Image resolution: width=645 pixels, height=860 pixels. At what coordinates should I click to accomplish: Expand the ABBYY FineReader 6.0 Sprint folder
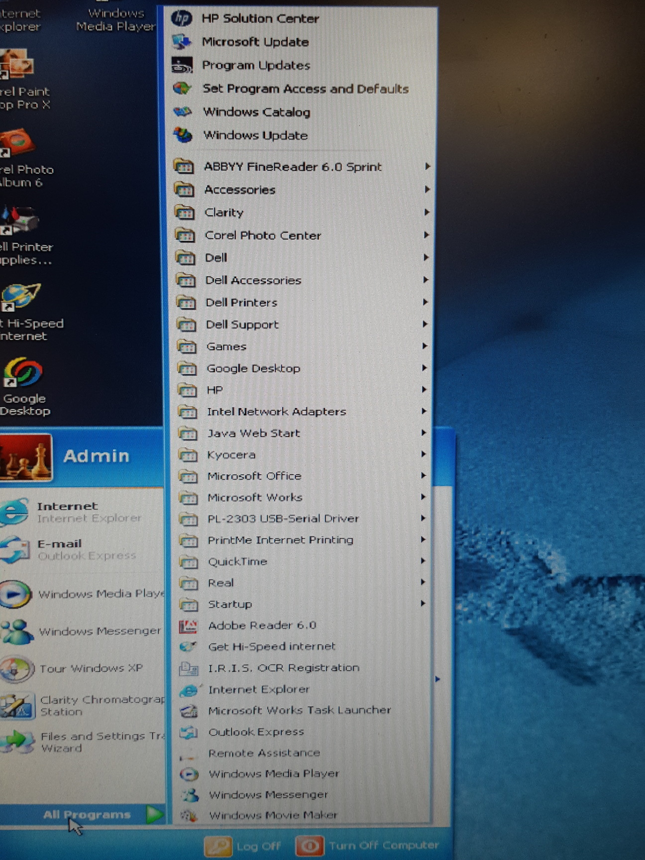(x=303, y=167)
